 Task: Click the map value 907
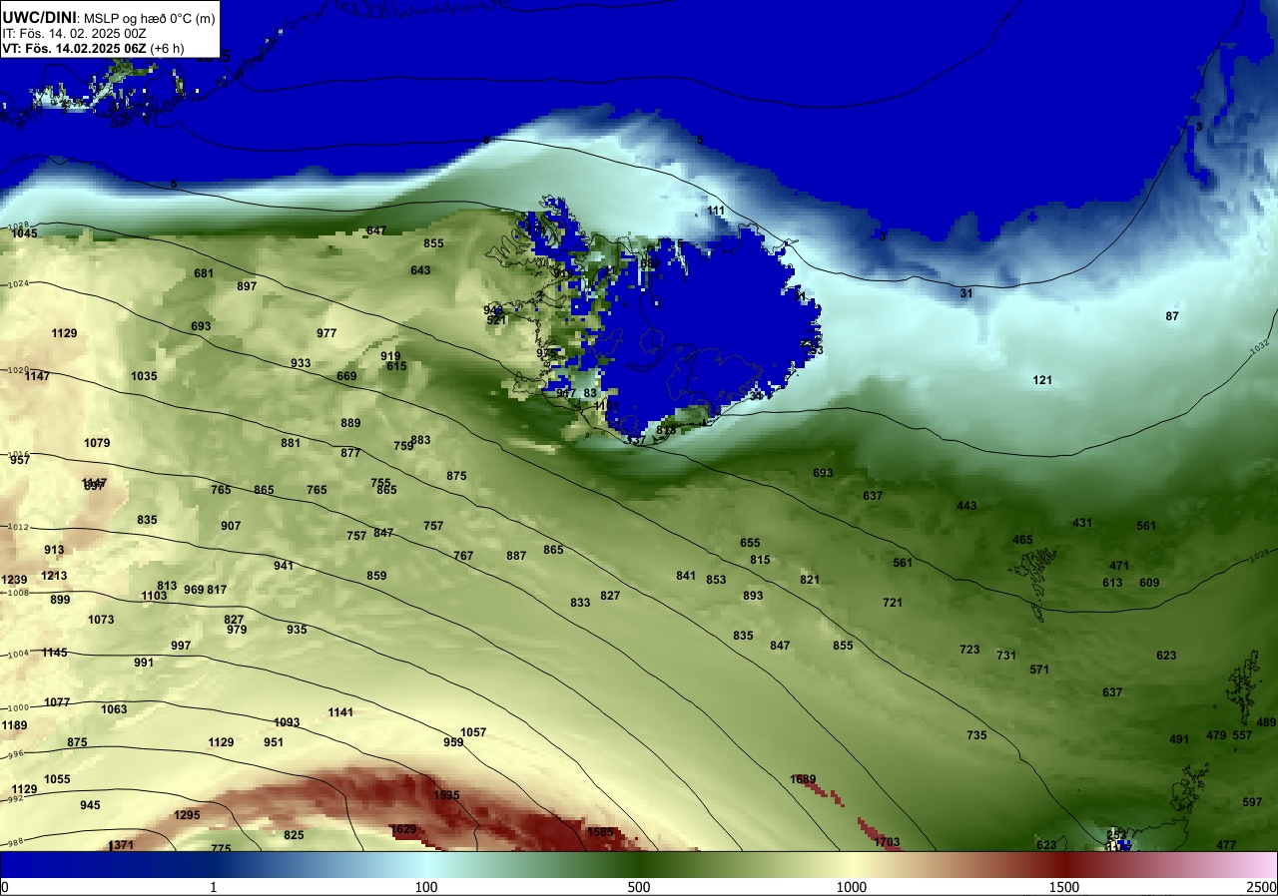point(231,526)
